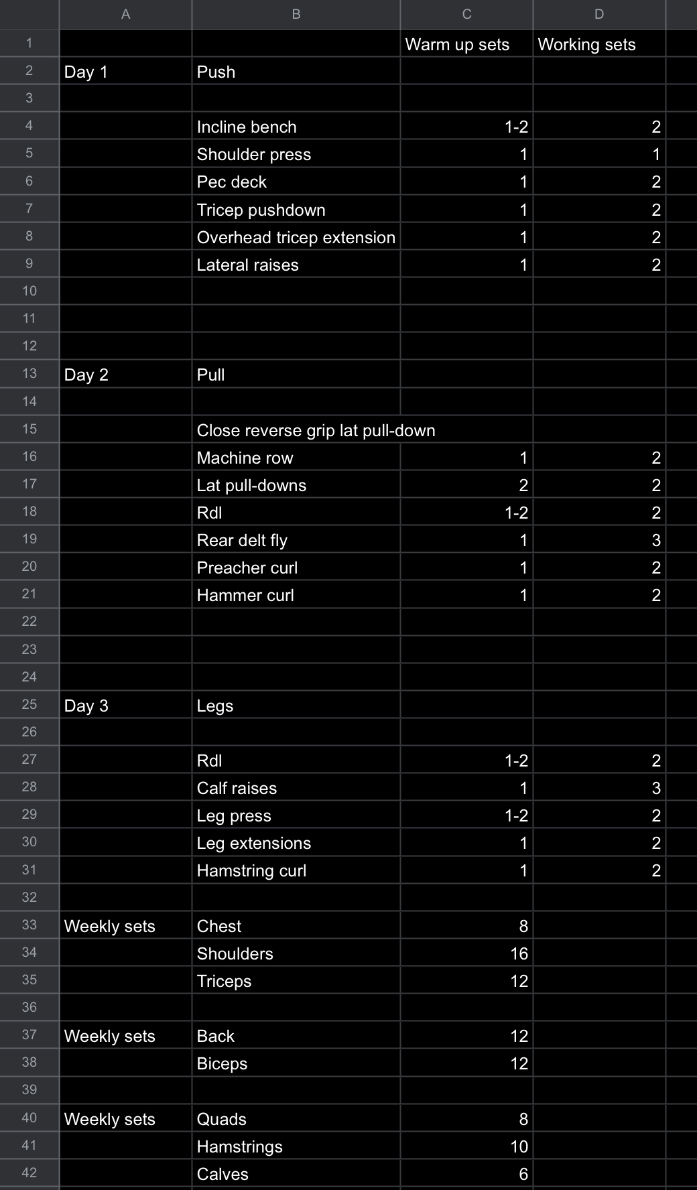Image resolution: width=697 pixels, height=1190 pixels.
Task: Click the 'Calf raises' cell
Action: [x=296, y=788]
